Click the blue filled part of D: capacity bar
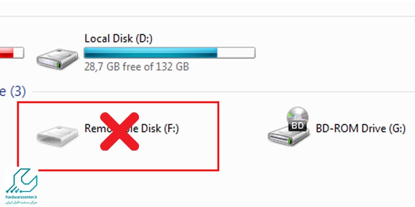 pos(150,53)
